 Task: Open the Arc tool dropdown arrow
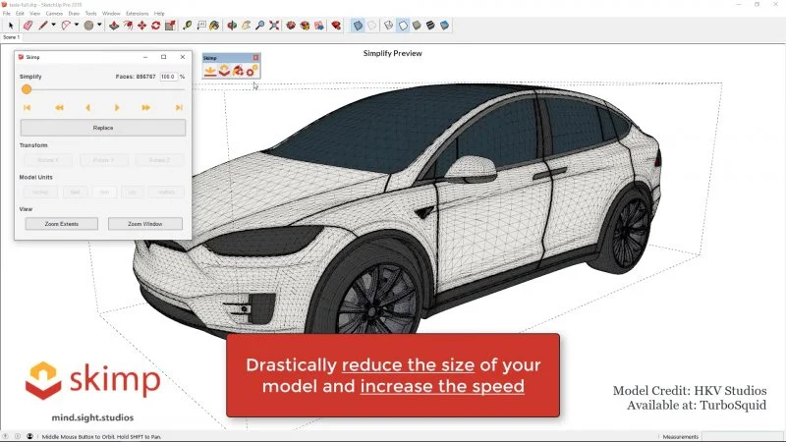[x=77, y=26]
